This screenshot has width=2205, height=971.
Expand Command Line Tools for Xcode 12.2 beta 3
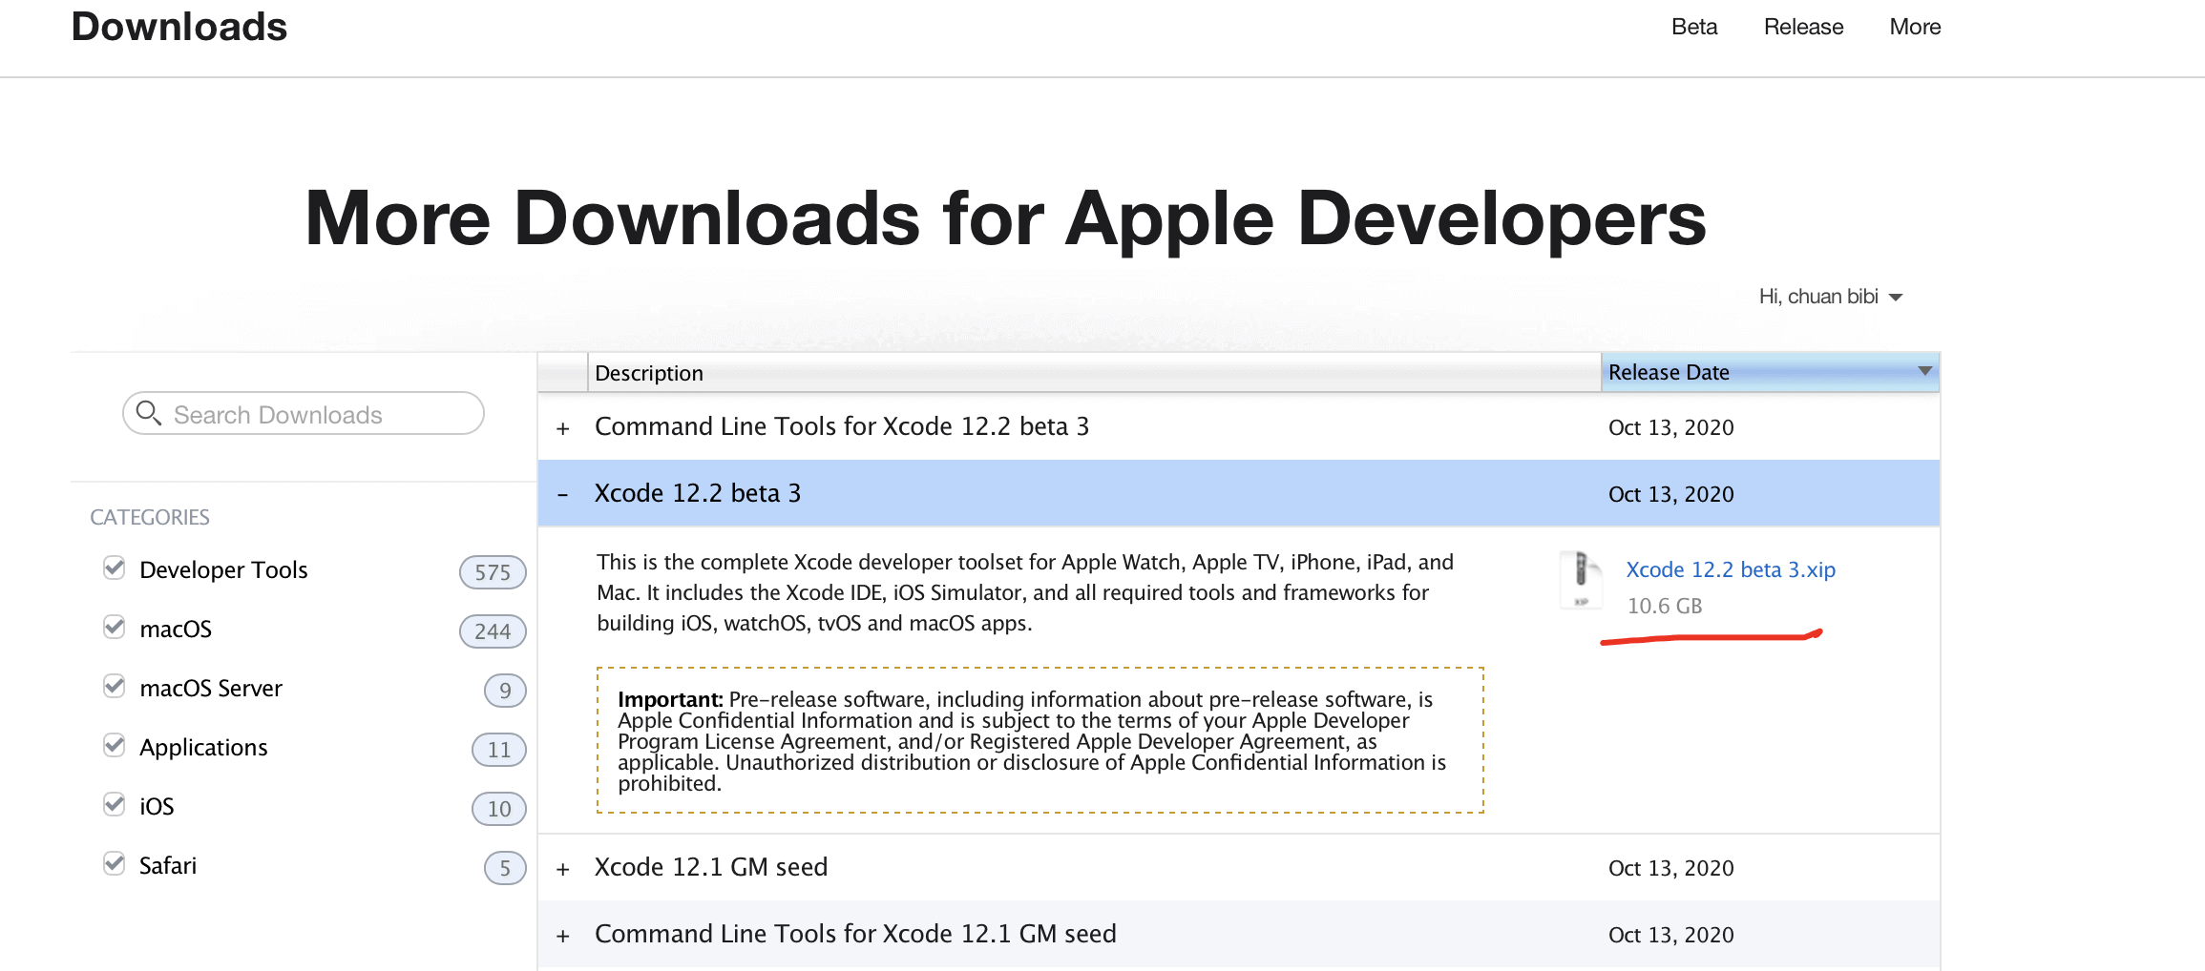[x=563, y=428]
